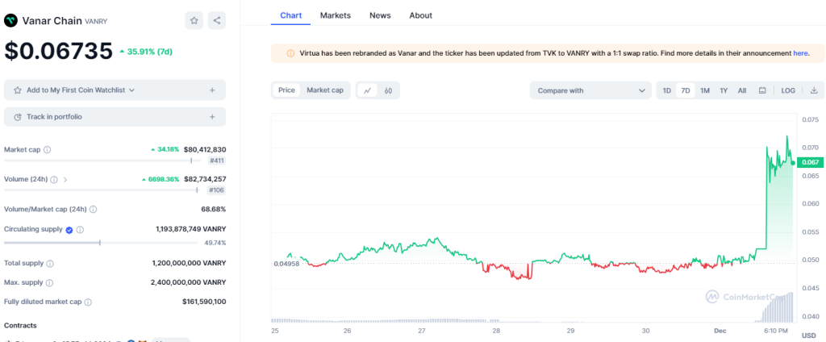Click the Track in portfolio button

[x=115, y=117]
